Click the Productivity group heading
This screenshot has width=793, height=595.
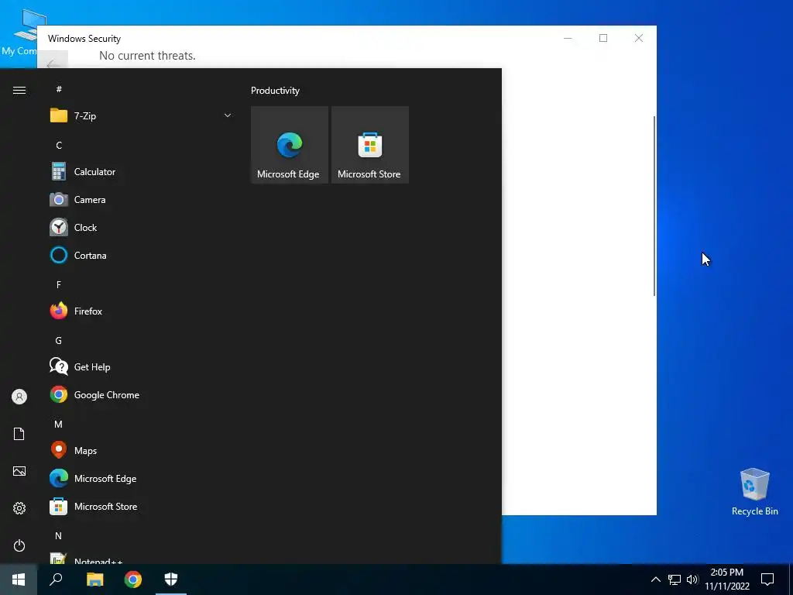275,91
